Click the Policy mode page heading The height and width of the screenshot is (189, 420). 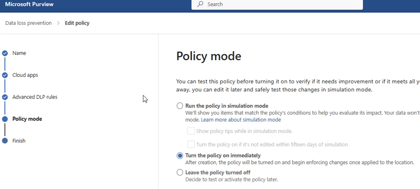pos(208,56)
